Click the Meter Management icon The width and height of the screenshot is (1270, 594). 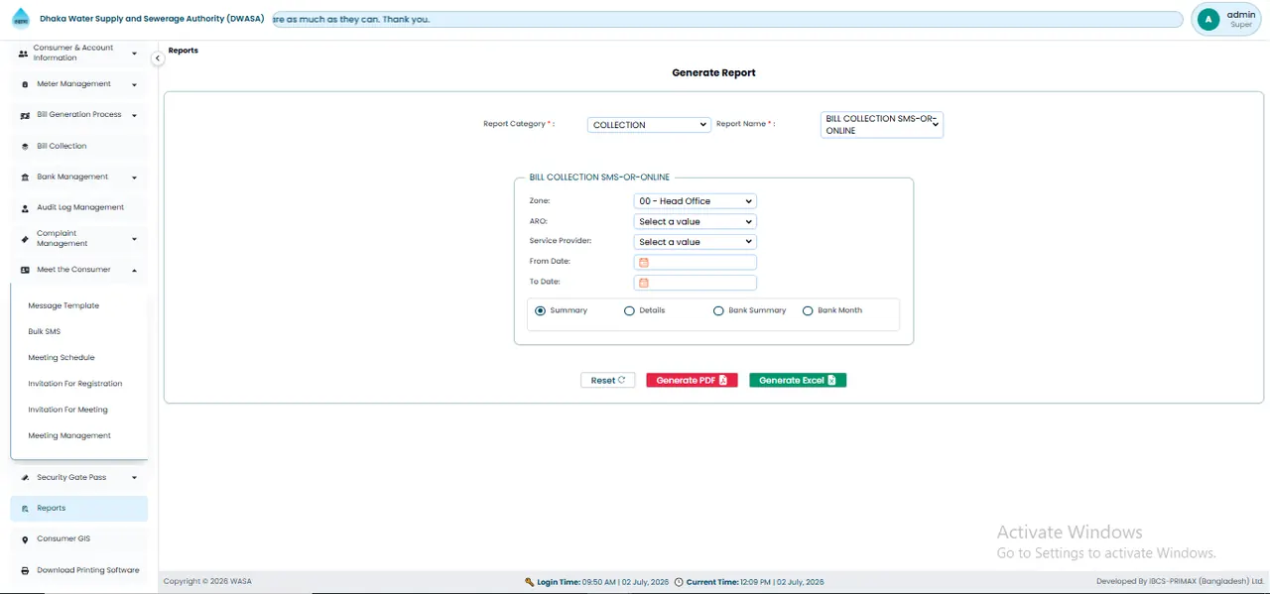coord(25,84)
